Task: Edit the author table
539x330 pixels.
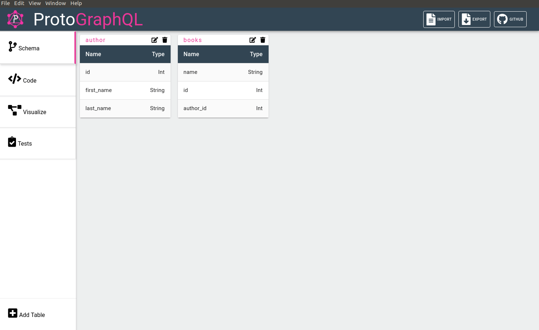Action: click(x=155, y=40)
